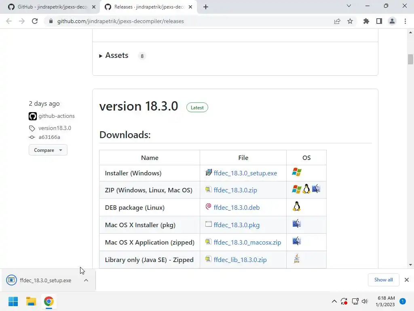
Task: Bookmark this page with star icon
Action: pos(350,21)
